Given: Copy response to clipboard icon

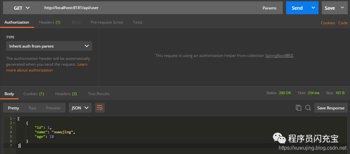Looking at the screenshot, I should 298,108.
